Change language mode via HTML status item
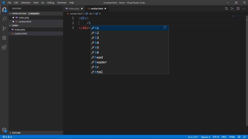Image resolution: width=248 pixels, height=139 pixels. 232,137
